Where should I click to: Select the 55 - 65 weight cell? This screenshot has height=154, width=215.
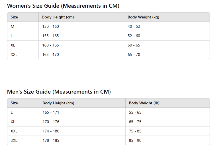(x=135, y=112)
